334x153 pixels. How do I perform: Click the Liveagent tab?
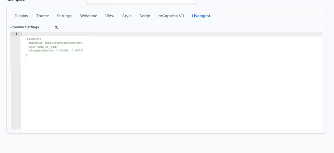tap(201, 16)
